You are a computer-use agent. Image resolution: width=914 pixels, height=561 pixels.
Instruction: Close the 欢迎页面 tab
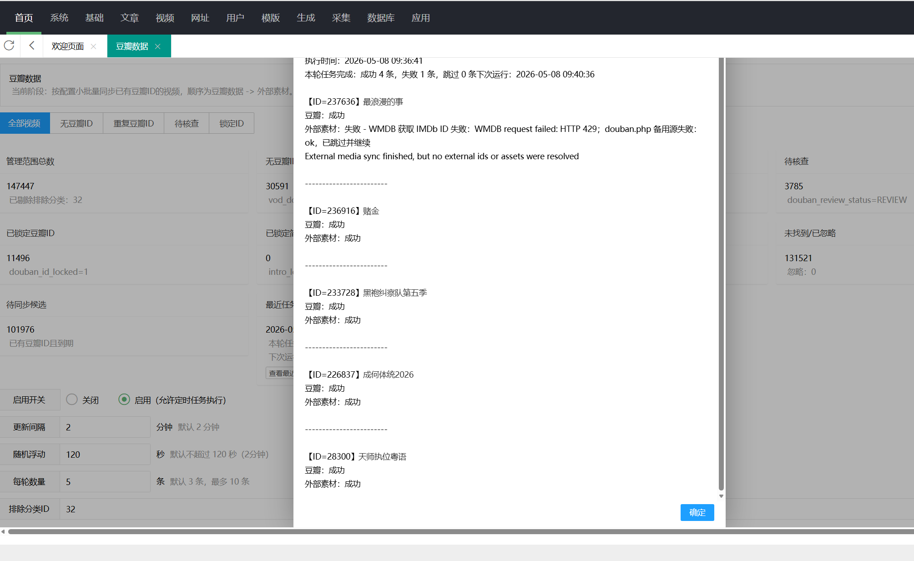(93, 46)
